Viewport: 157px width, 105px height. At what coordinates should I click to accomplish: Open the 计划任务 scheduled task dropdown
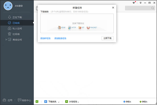coord(72,102)
